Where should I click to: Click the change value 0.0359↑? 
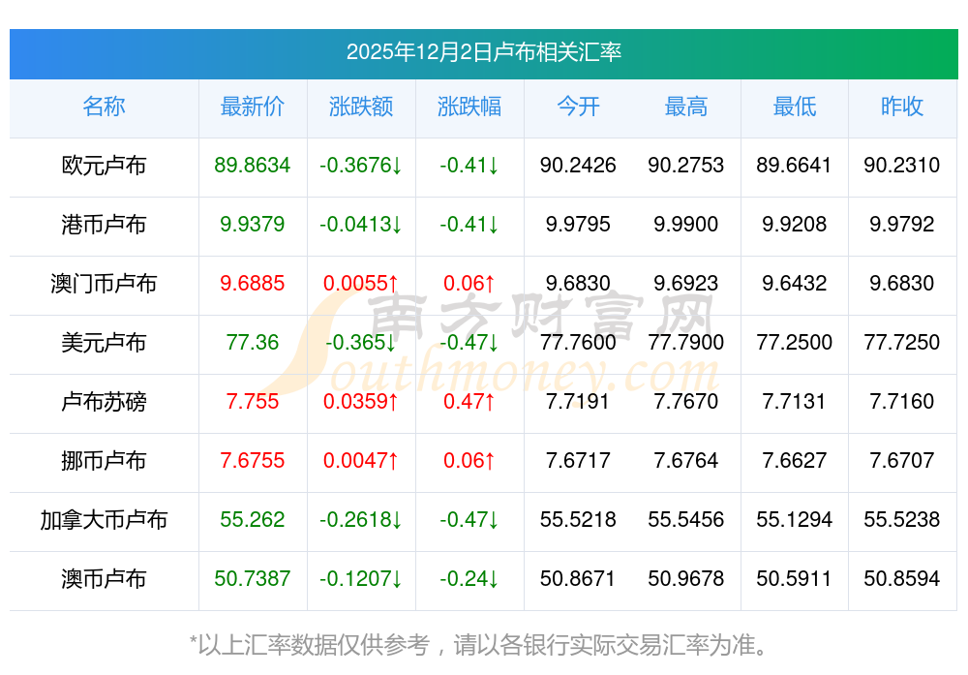[x=361, y=402]
